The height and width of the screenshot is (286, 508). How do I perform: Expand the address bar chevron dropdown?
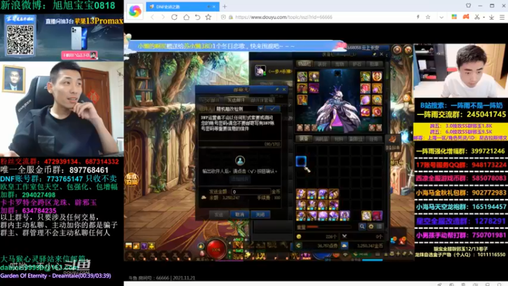(x=441, y=18)
